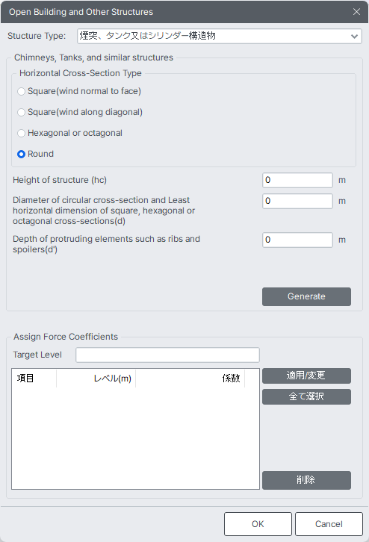Click the 削除 button
Screen dimensions: 369x542
[x=306, y=480]
